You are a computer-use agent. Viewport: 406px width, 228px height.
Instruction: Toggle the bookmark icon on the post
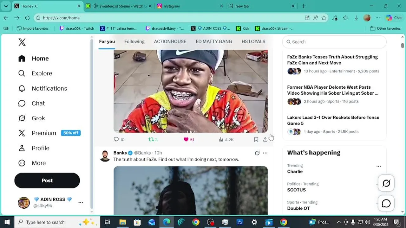coord(256,139)
